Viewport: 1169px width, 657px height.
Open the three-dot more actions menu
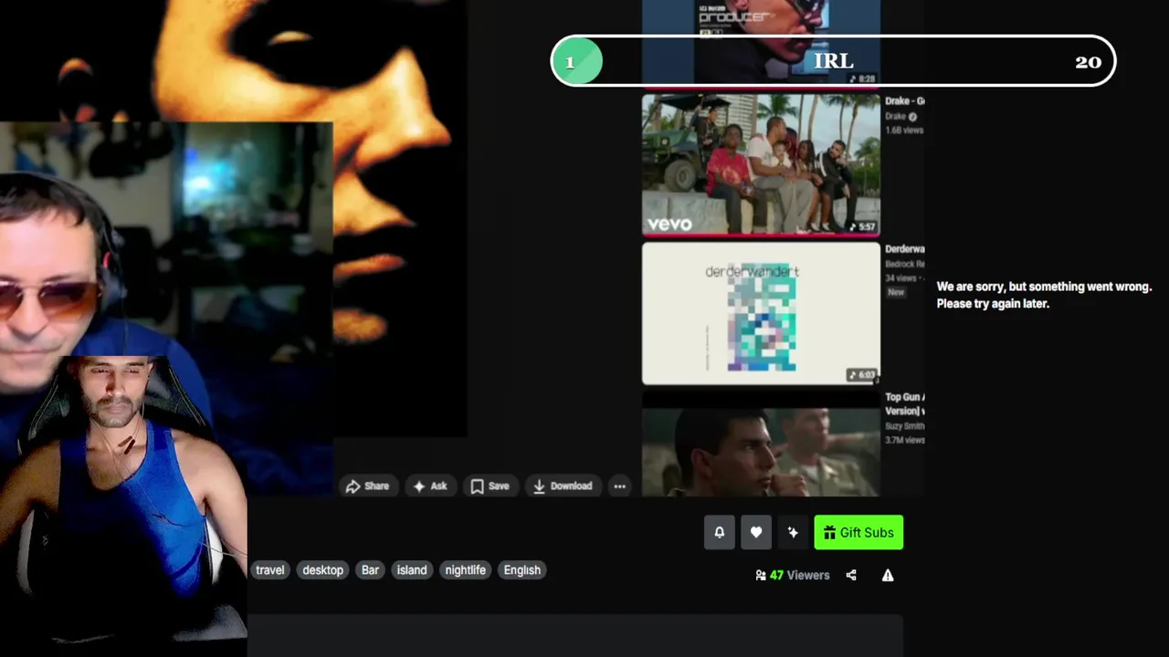tap(620, 486)
